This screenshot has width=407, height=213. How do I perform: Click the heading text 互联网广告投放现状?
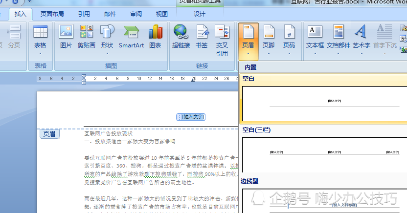[x=109, y=133]
